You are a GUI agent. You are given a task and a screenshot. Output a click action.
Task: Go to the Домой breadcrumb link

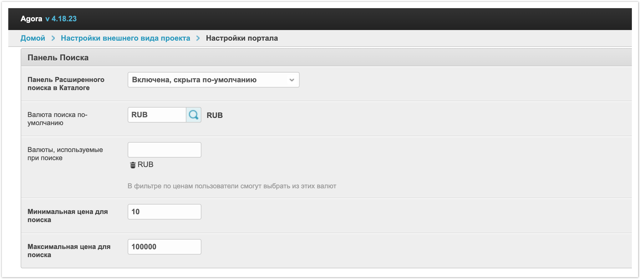(x=33, y=38)
